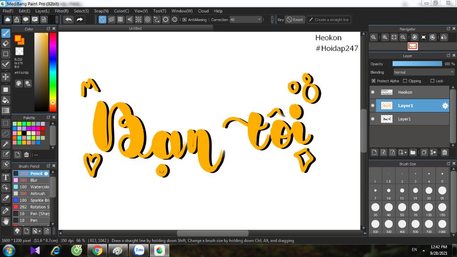
Task: Open the Blending mode dropdown
Action: pyautogui.click(x=424, y=72)
